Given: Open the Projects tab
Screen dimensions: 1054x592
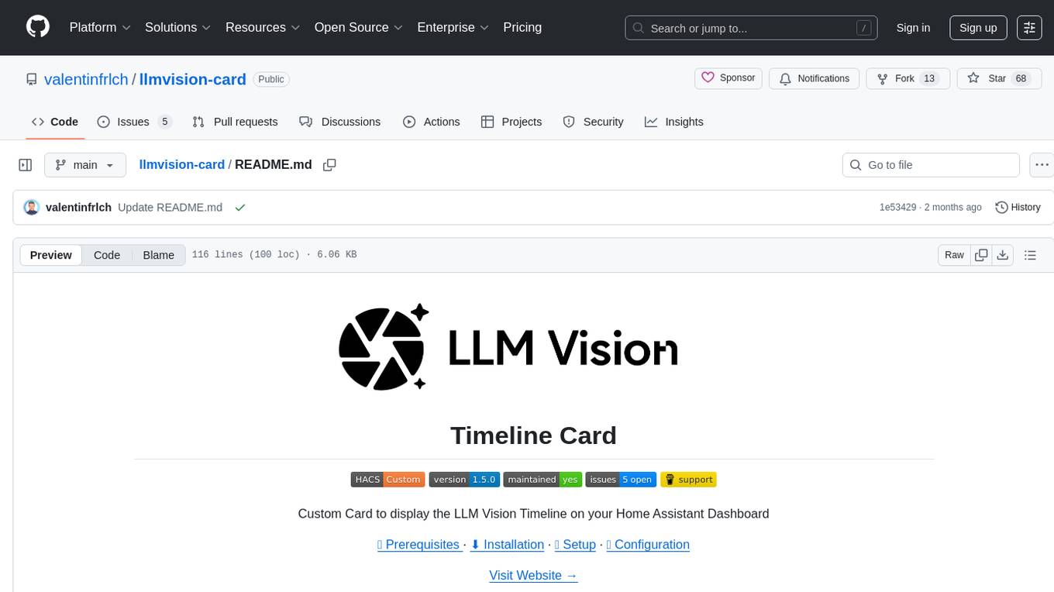Looking at the screenshot, I should pos(511,122).
